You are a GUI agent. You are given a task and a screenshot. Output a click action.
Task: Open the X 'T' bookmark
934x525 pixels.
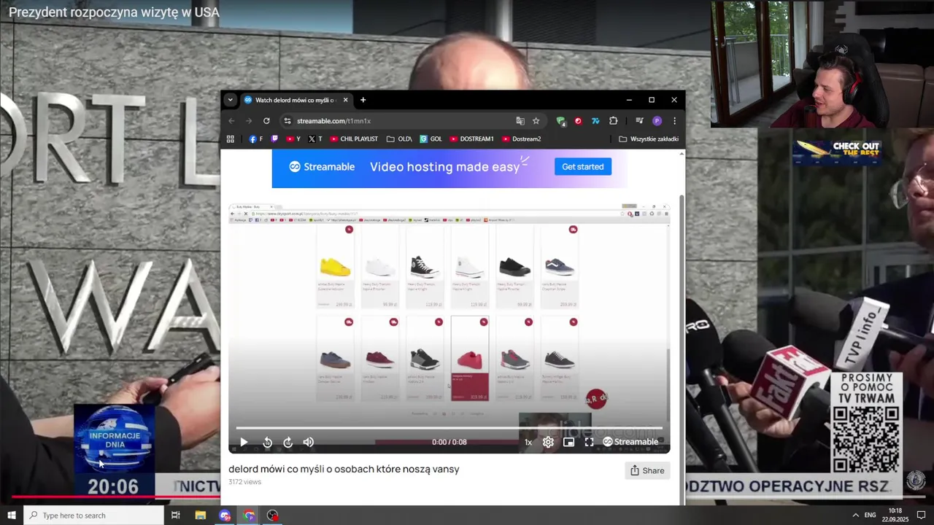point(315,139)
